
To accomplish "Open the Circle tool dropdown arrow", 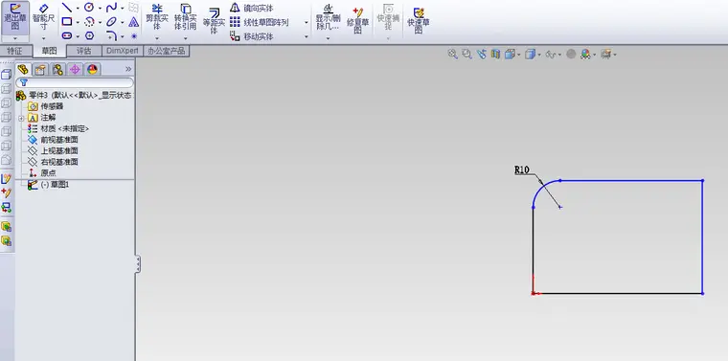I will tap(100, 8).
